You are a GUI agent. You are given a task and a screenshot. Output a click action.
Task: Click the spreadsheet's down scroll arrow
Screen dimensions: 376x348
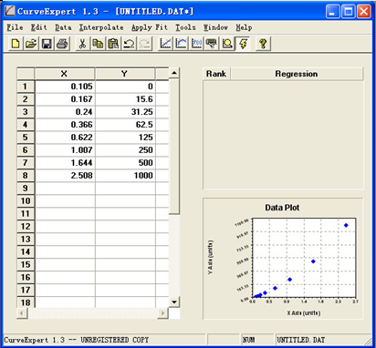pos(174,302)
